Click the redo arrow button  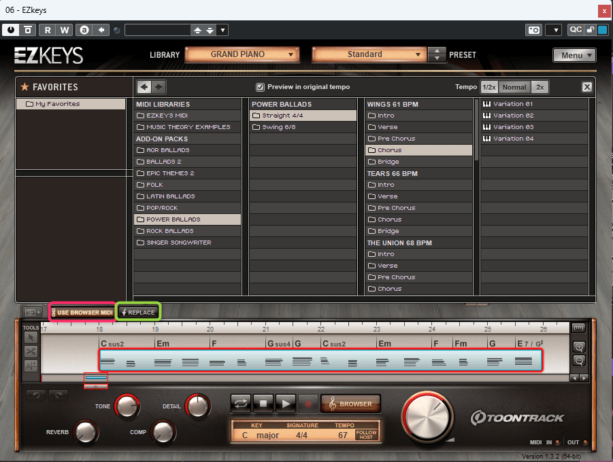click(x=59, y=395)
